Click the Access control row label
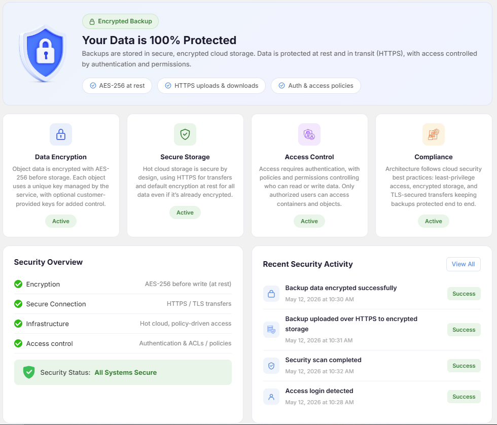The width and height of the screenshot is (497, 425). [x=50, y=343]
